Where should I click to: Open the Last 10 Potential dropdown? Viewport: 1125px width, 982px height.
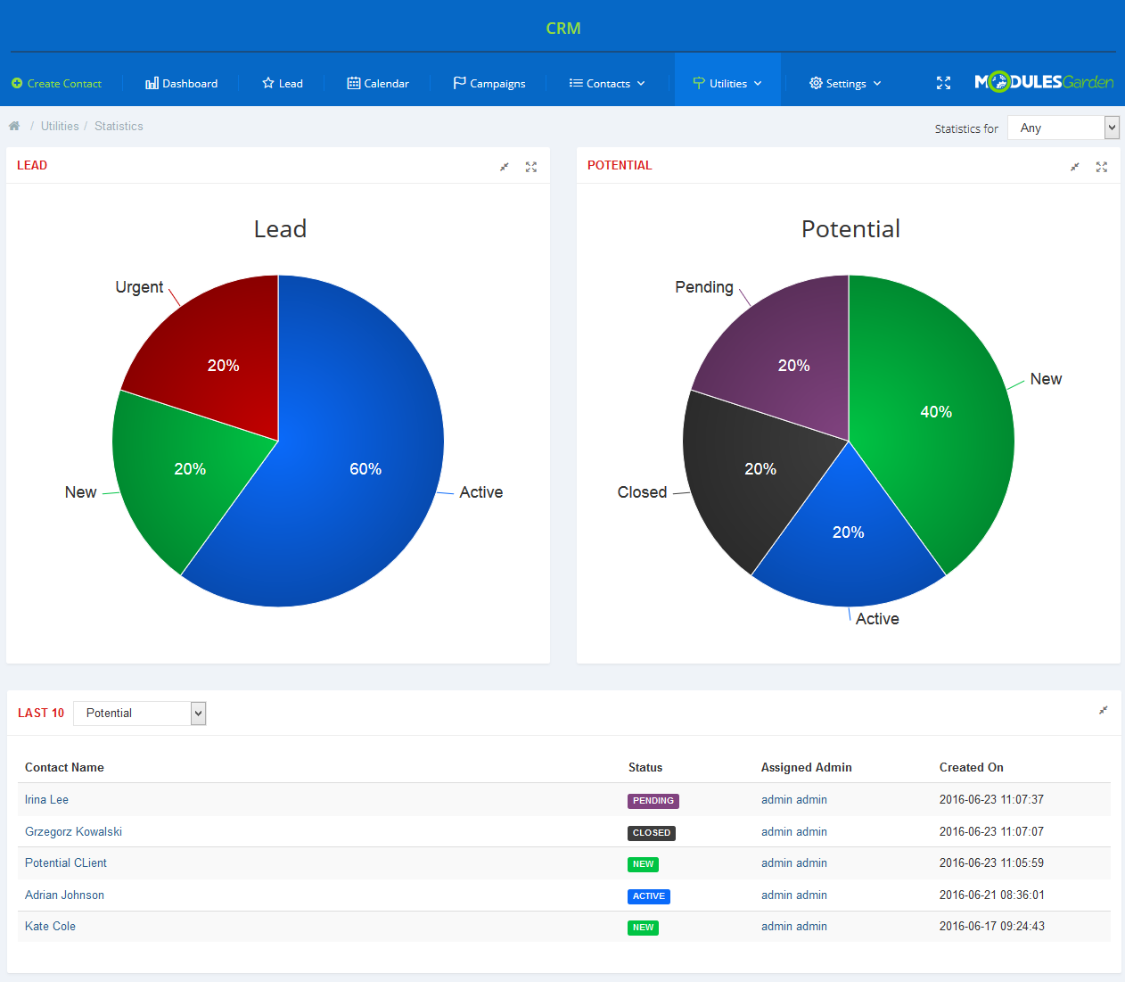(140, 713)
